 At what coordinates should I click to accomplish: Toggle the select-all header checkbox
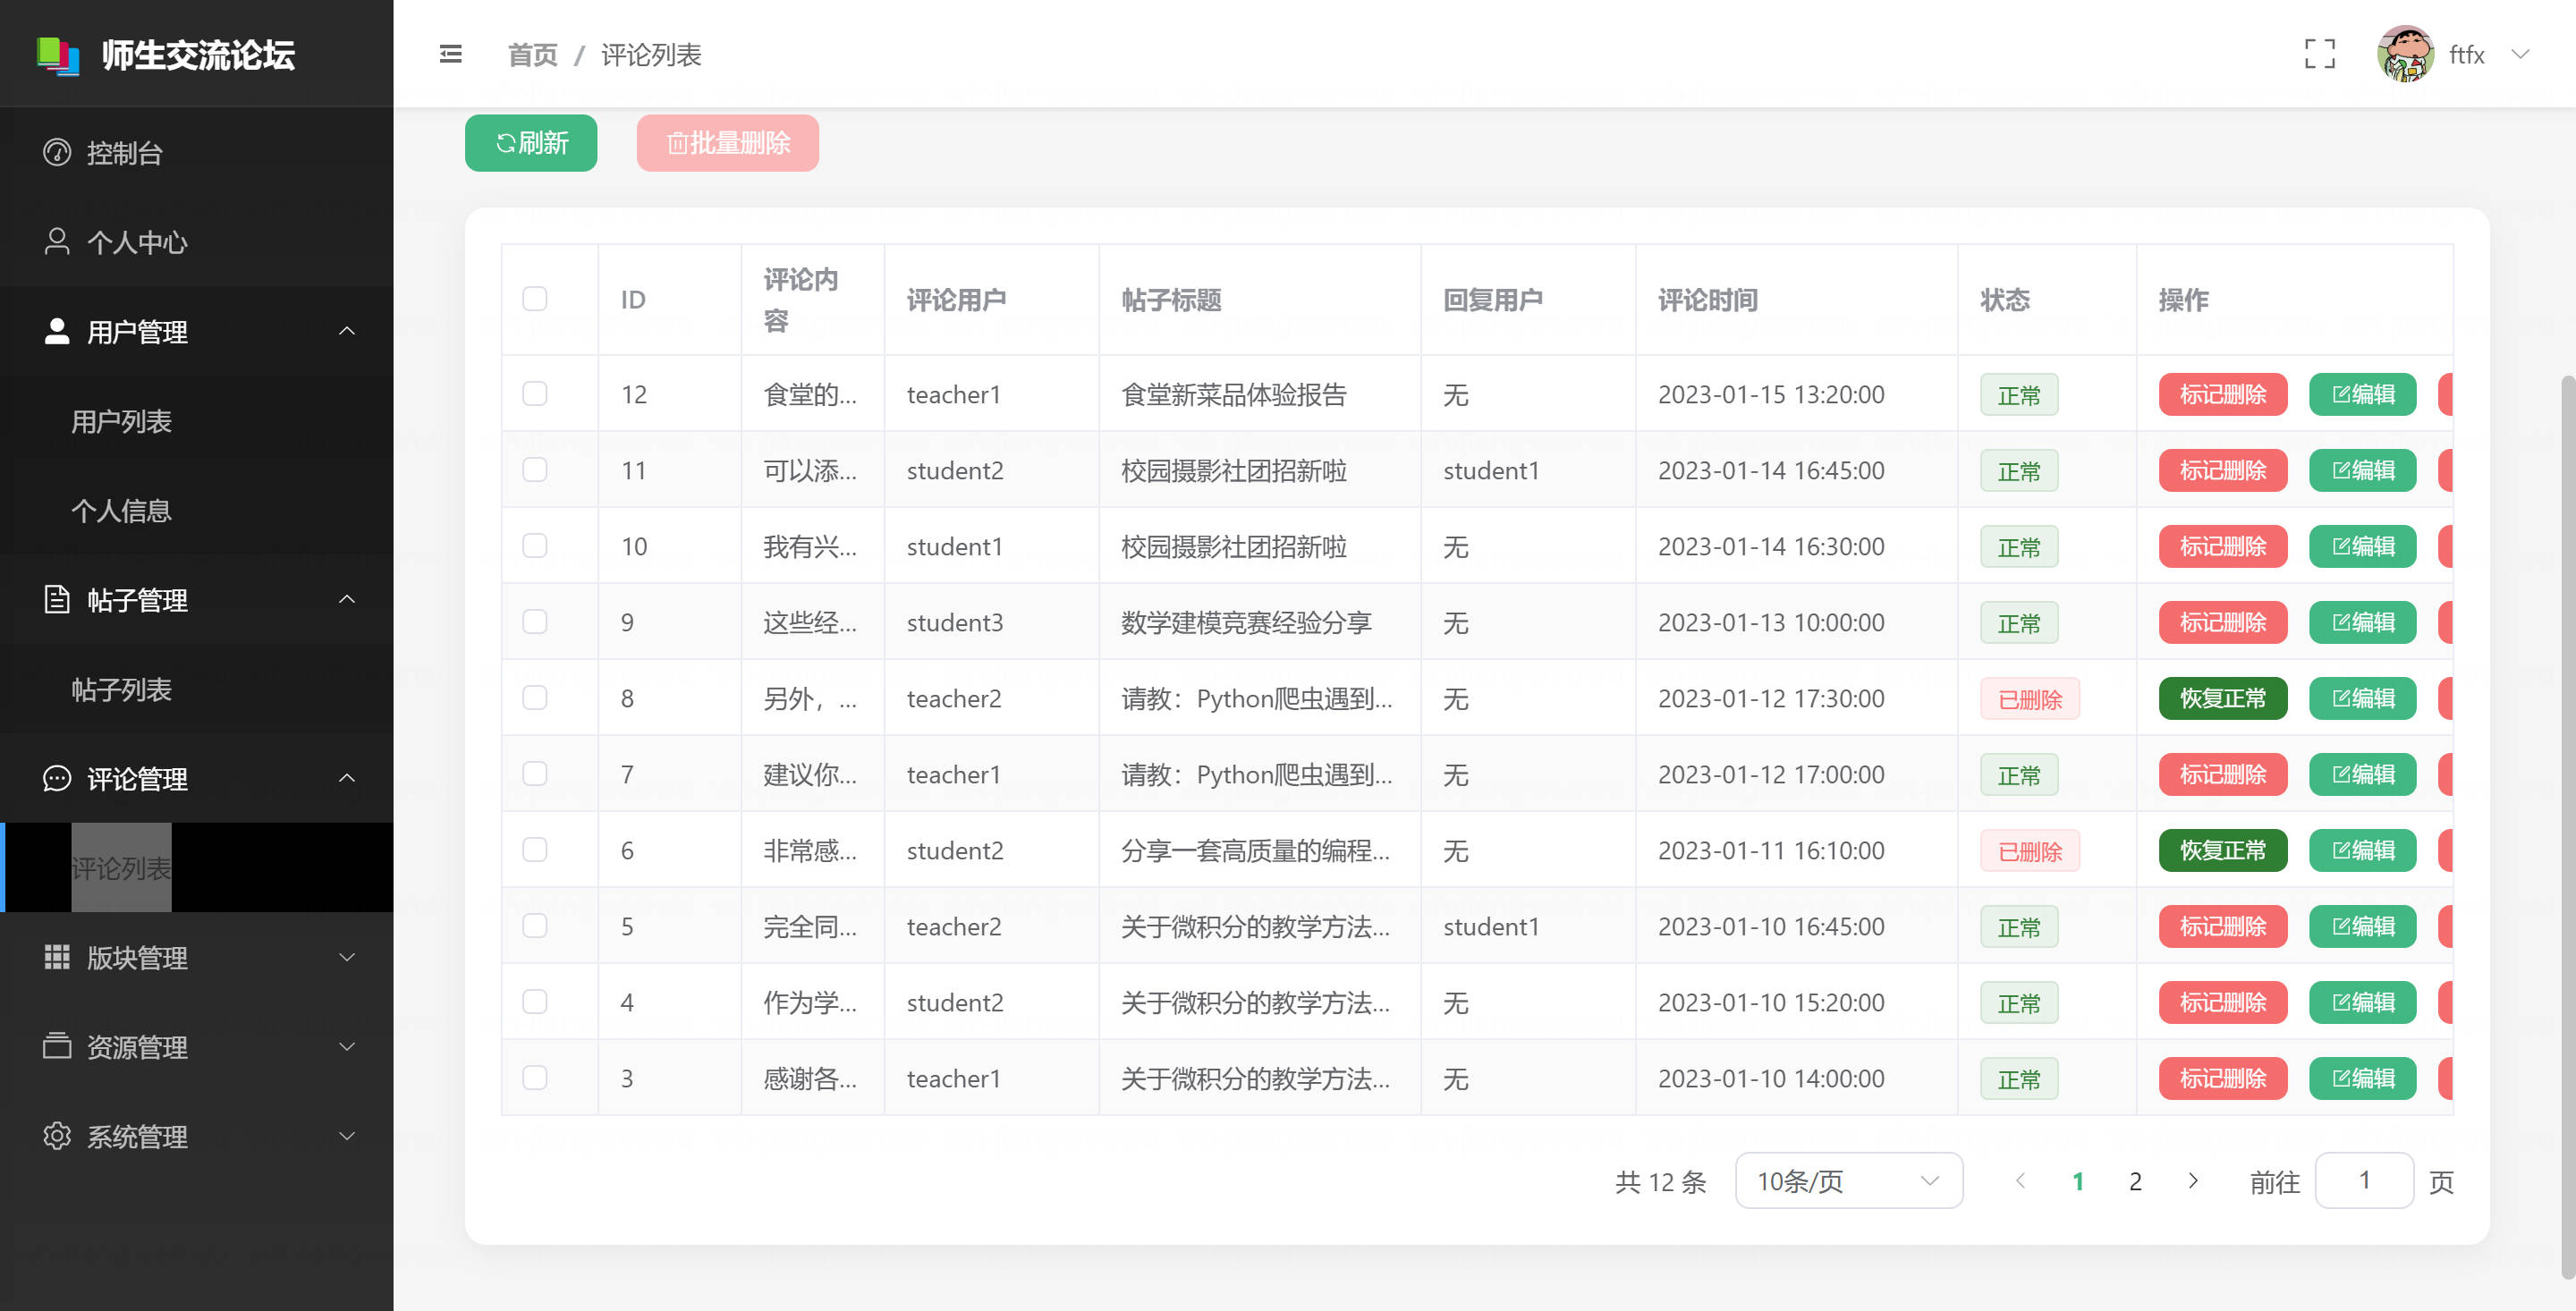(535, 299)
